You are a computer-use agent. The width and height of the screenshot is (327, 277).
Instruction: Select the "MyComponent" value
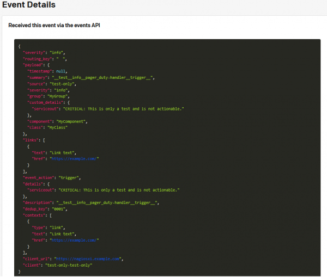(x=71, y=121)
